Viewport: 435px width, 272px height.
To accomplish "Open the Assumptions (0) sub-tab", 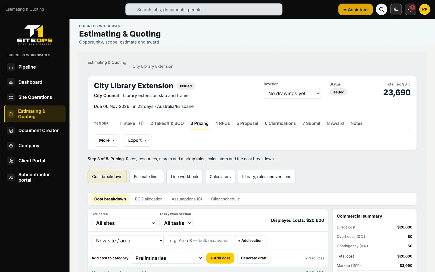I will coord(187,199).
